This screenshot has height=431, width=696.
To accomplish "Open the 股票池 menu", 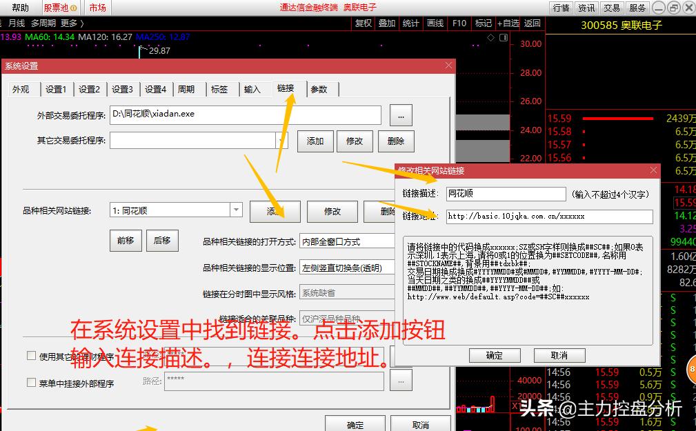I will coord(60,8).
